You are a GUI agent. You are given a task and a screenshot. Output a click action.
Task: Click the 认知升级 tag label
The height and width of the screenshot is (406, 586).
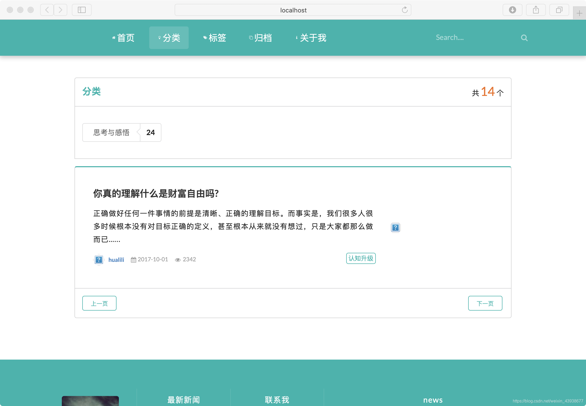[361, 258]
